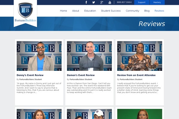The width and height of the screenshot is (179, 119).
Task: Open the Education menu item
Action: click(90, 11)
